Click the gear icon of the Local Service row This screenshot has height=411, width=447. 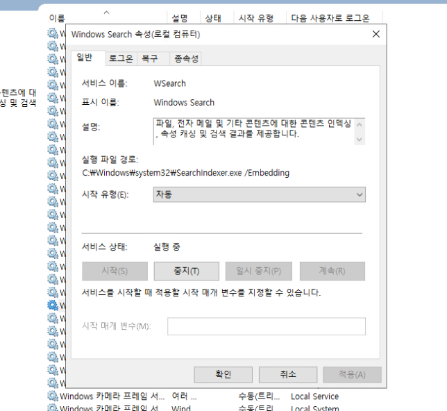pos(53,396)
